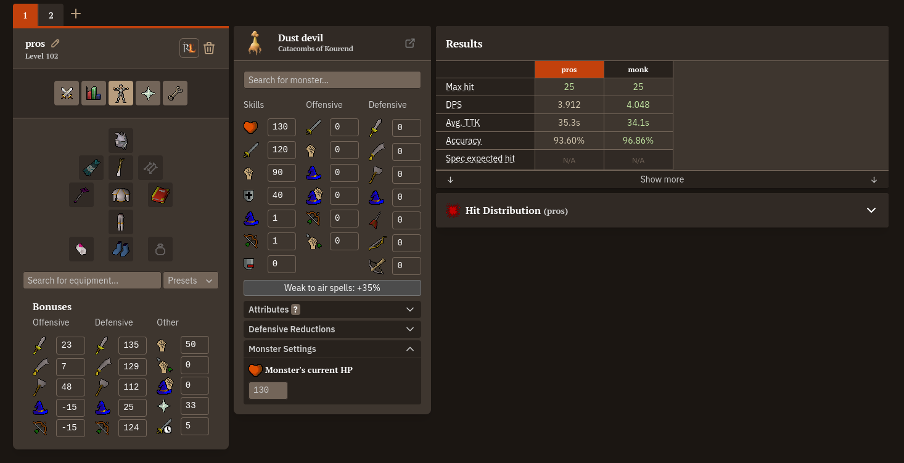Screen dimensions: 904x463
Task: Open the Skills tab with the bar chart icon
Action: click(x=94, y=93)
